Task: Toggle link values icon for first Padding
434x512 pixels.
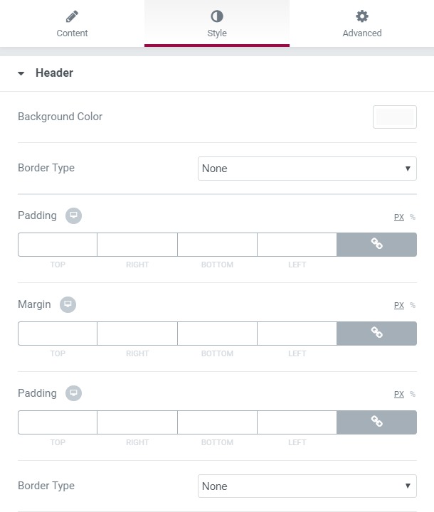Action: [x=376, y=244]
